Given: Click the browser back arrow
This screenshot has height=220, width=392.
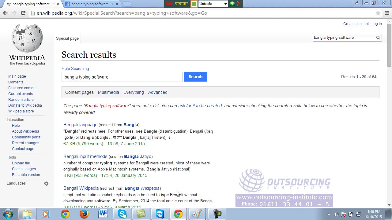Looking at the screenshot, I should (x=5, y=13).
